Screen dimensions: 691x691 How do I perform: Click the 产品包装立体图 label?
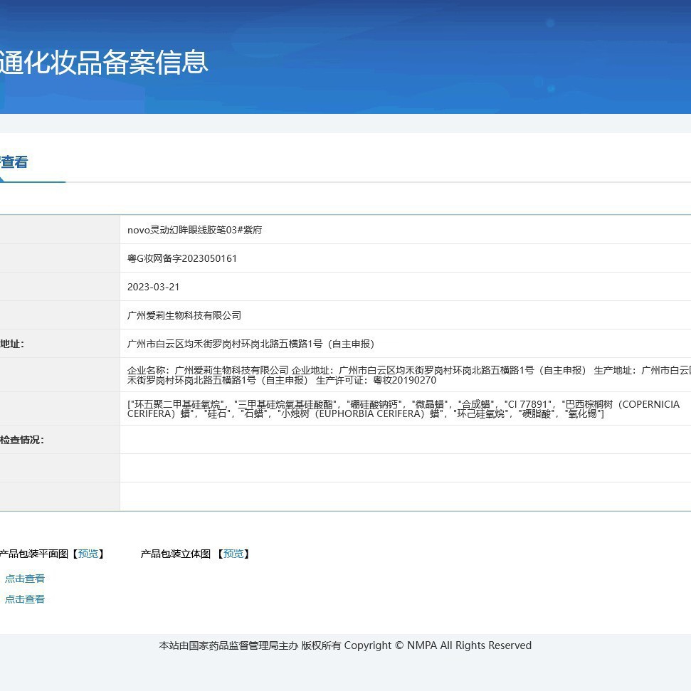175,554
